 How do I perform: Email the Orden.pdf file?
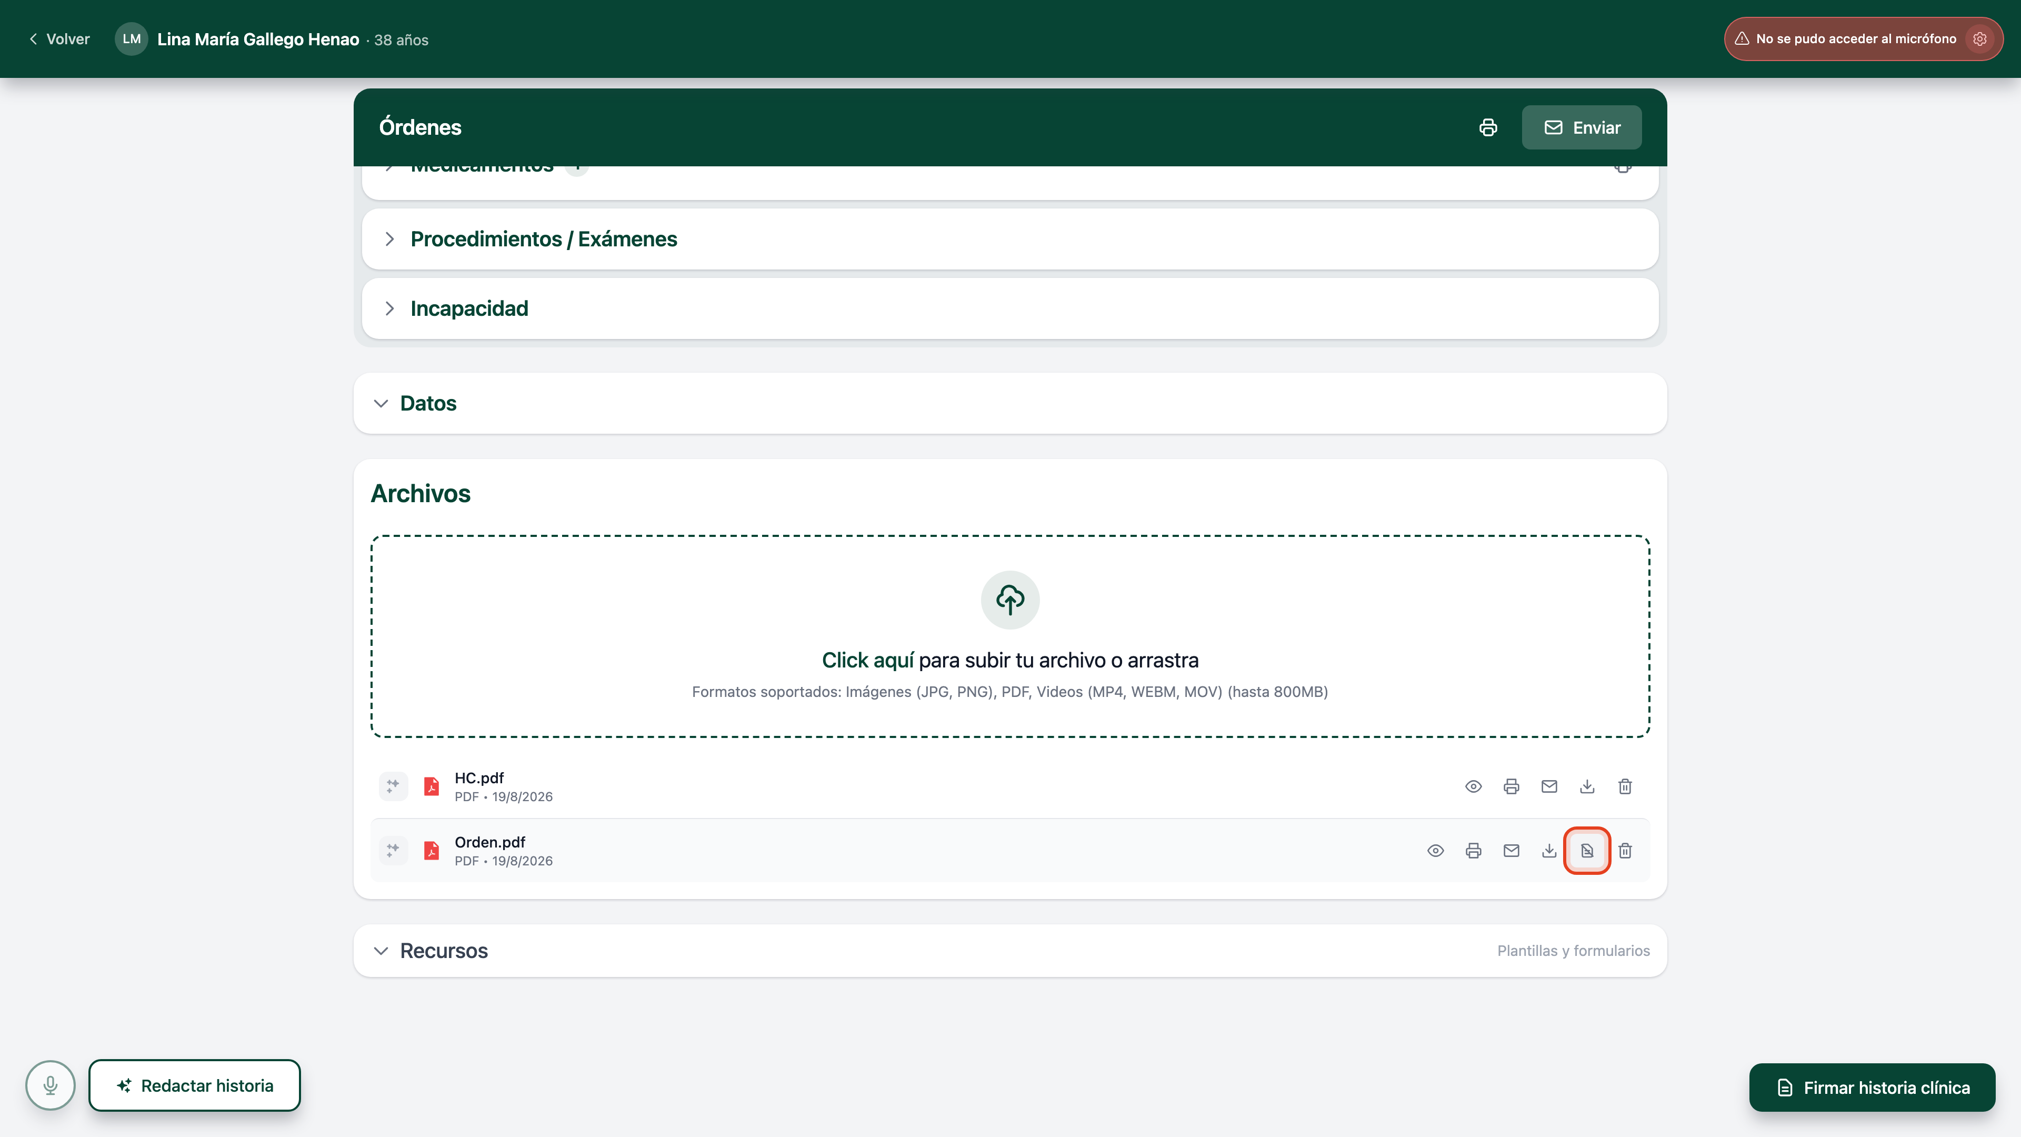pyautogui.click(x=1511, y=851)
